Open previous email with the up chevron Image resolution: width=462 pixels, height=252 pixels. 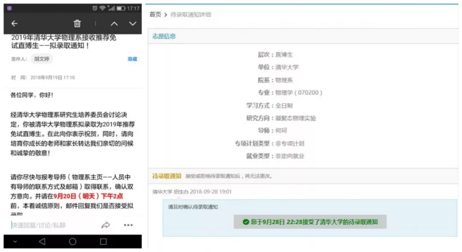click(114, 24)
